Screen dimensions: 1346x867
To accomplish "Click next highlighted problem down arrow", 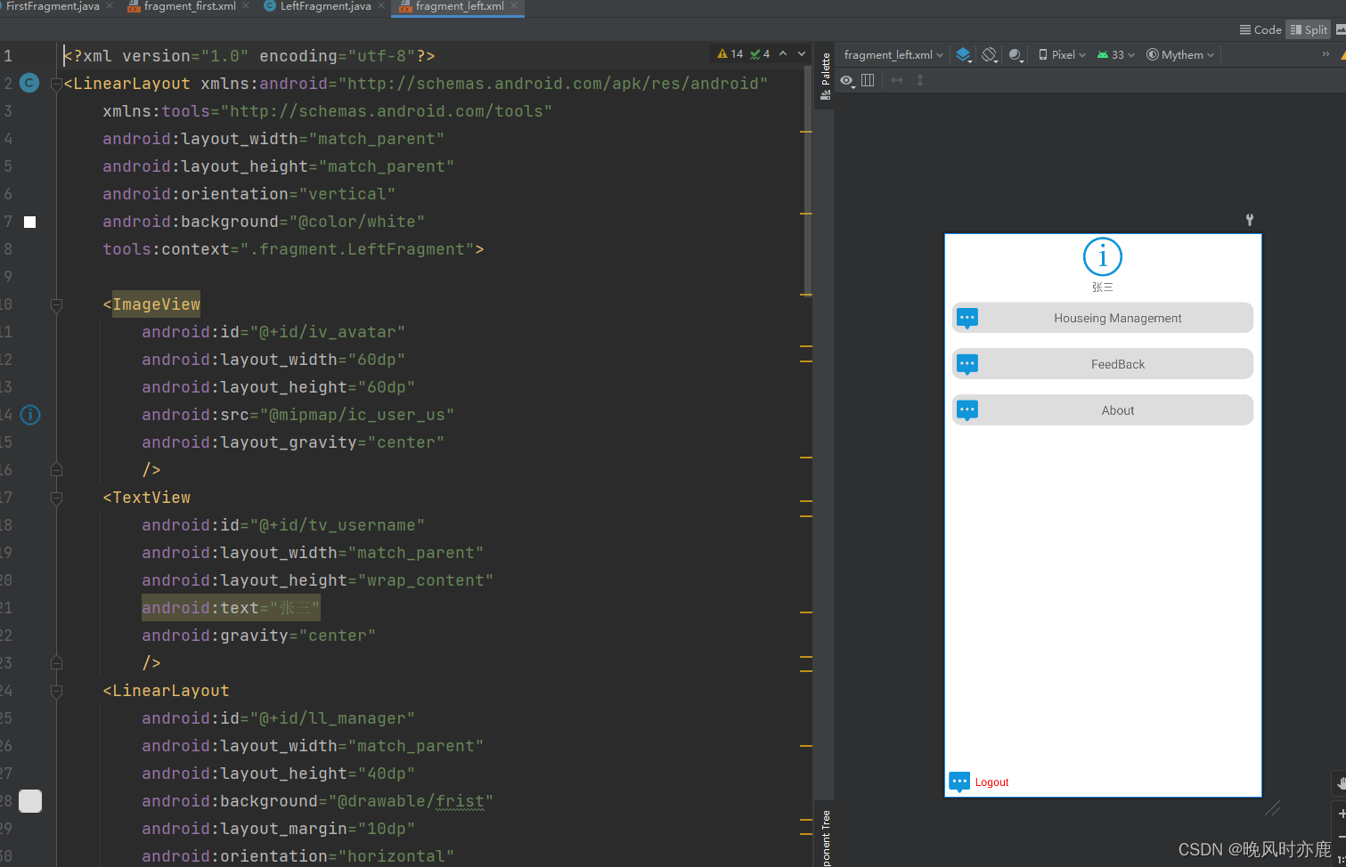I will tap(800, 53).
